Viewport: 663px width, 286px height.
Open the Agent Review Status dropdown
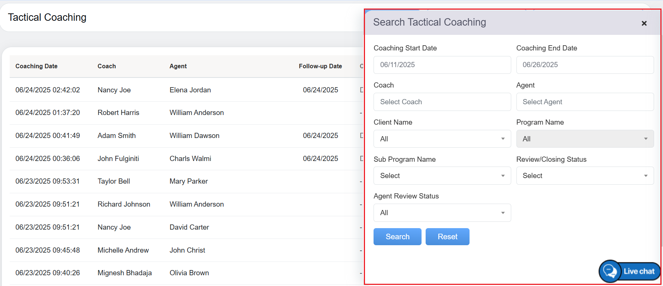click(442, 213)
